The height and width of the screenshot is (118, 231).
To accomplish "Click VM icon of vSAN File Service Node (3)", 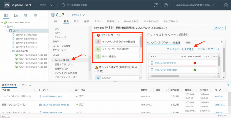I will tap(16, 55).
